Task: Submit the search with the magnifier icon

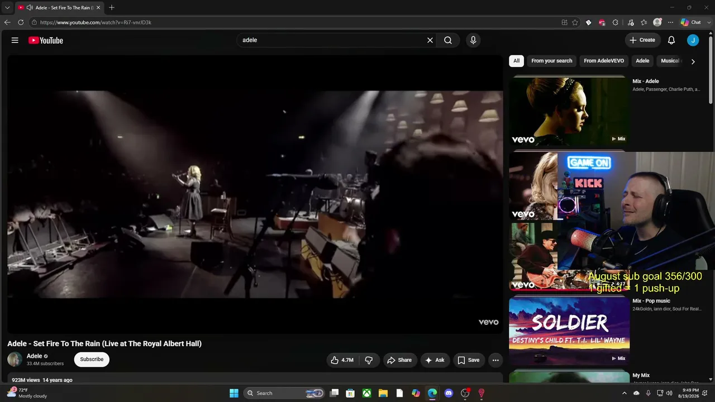Action: click(448, 40)
